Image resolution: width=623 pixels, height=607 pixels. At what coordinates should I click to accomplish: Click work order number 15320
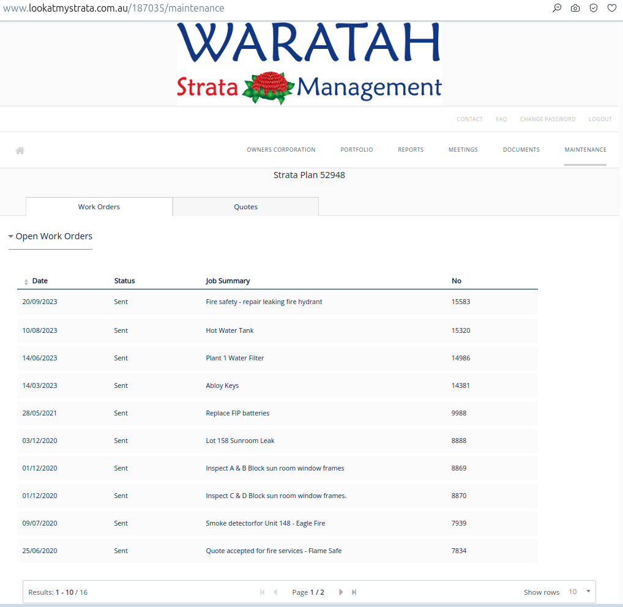pyautogui.click(x=460, y=330)
